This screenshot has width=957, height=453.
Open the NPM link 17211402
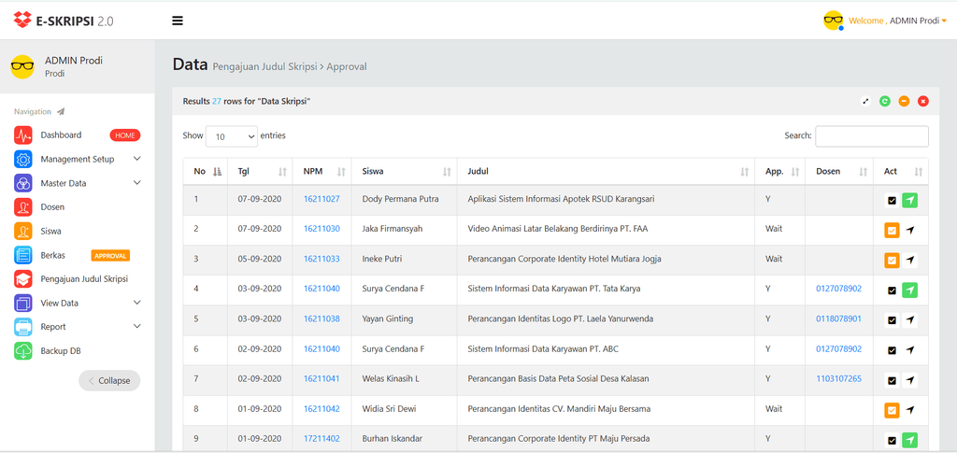tap(321, 438)
